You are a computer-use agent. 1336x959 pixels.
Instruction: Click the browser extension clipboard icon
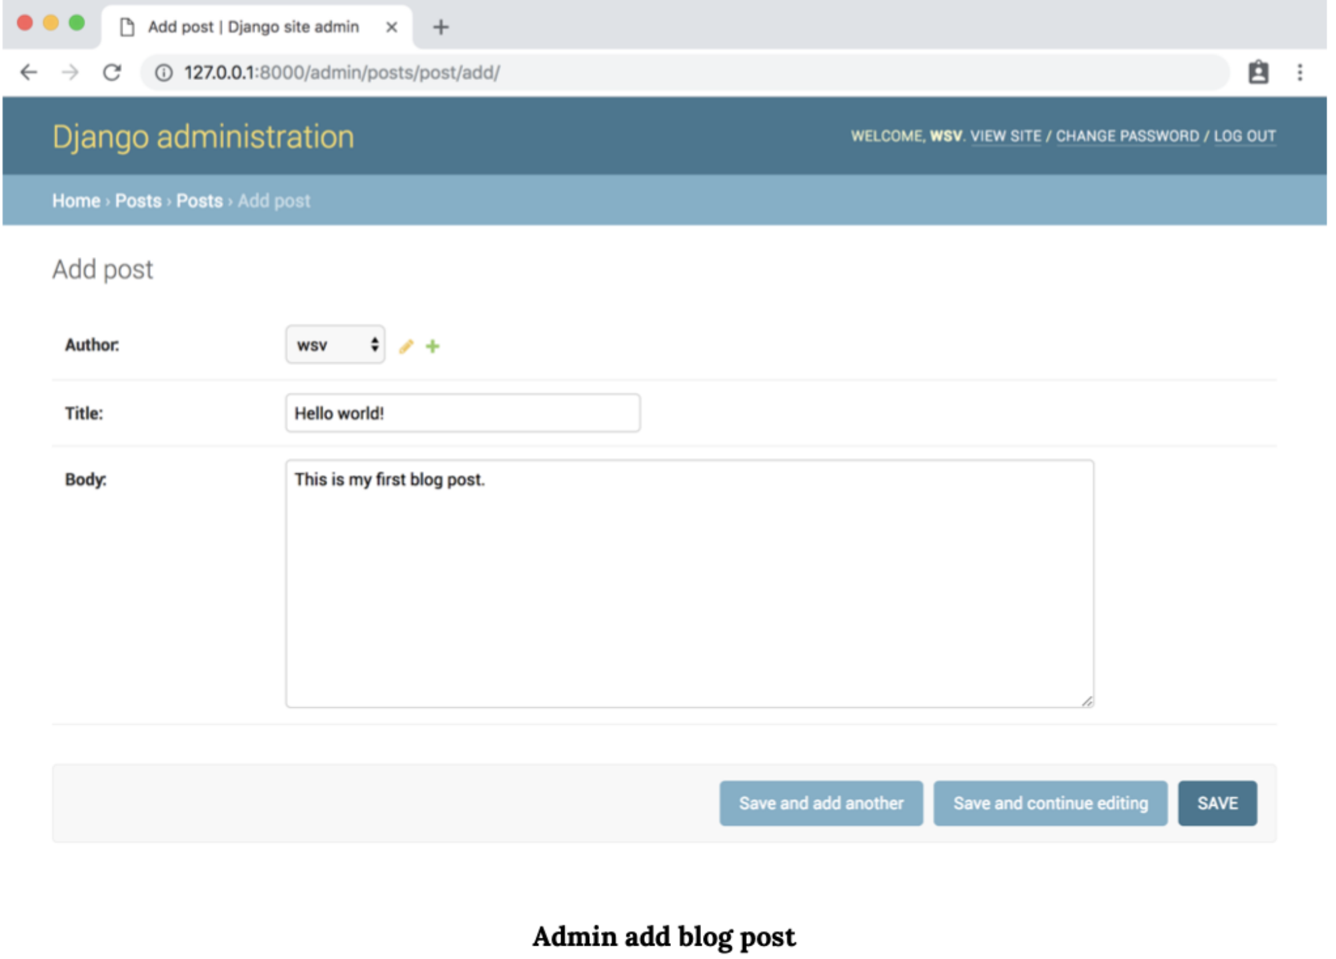[1259, 73]
